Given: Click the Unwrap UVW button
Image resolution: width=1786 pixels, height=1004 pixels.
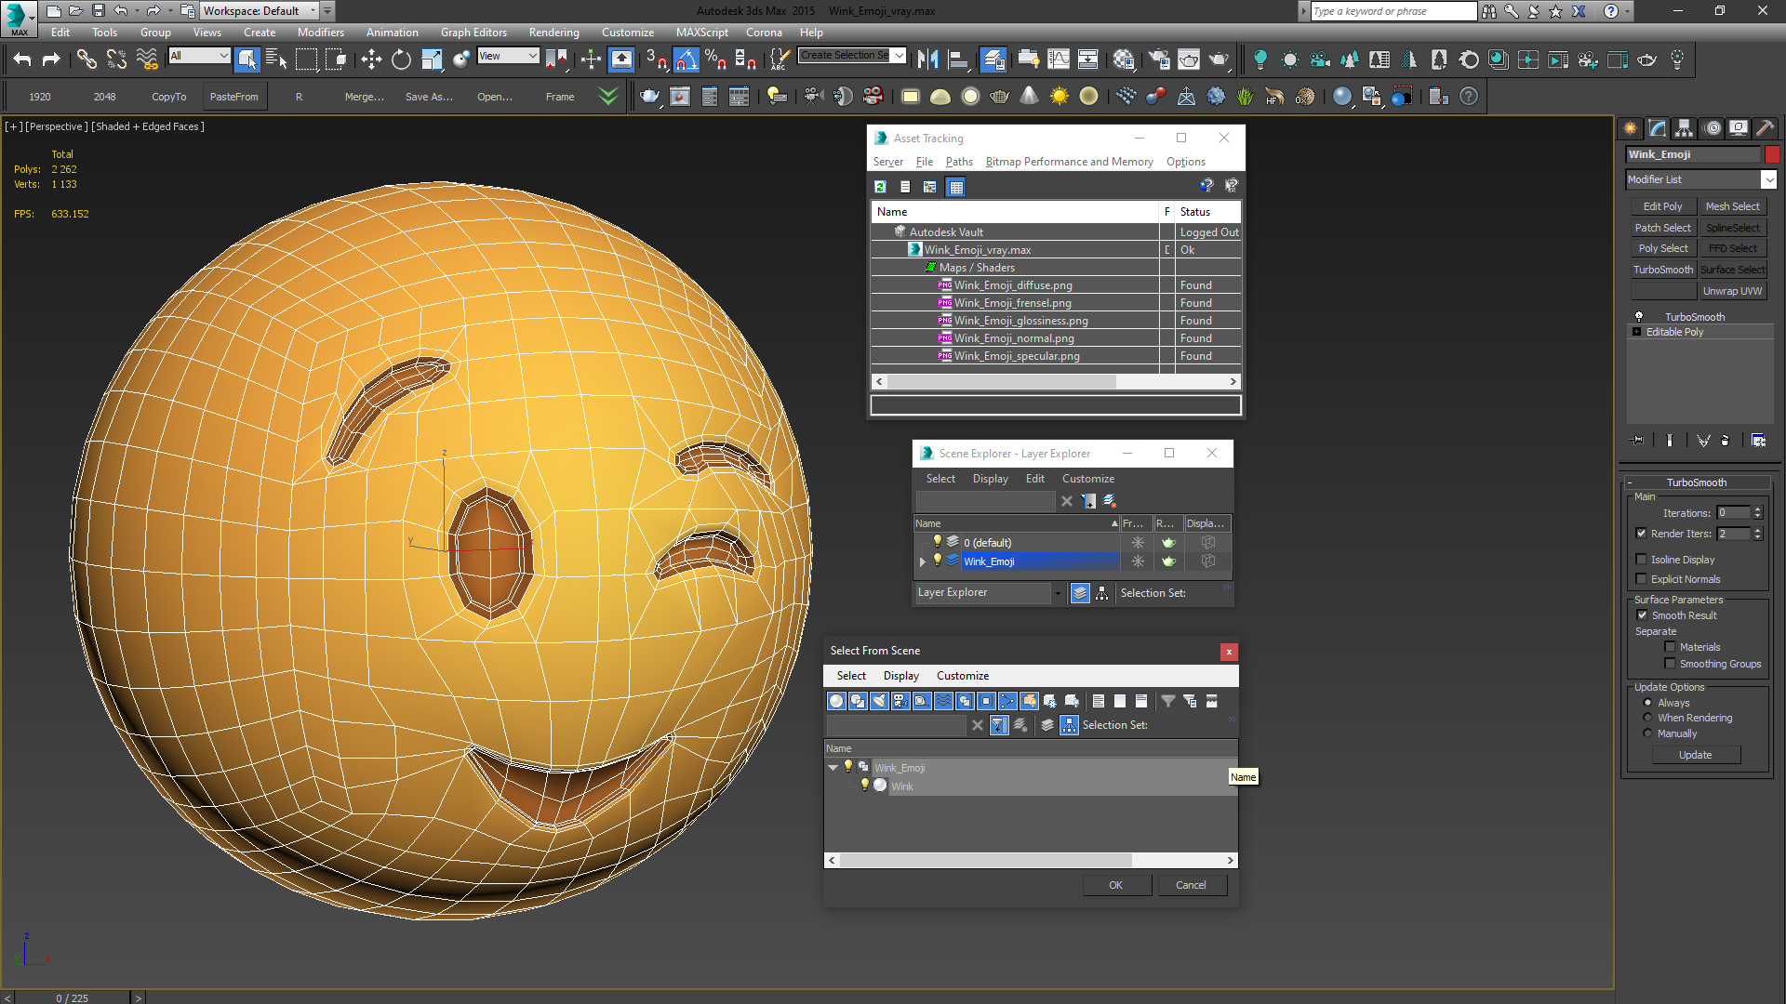Looking at the screenshot, I should point(1732,290).
